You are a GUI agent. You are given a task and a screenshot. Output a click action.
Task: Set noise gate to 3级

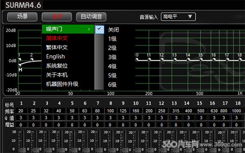click(112, 57)
